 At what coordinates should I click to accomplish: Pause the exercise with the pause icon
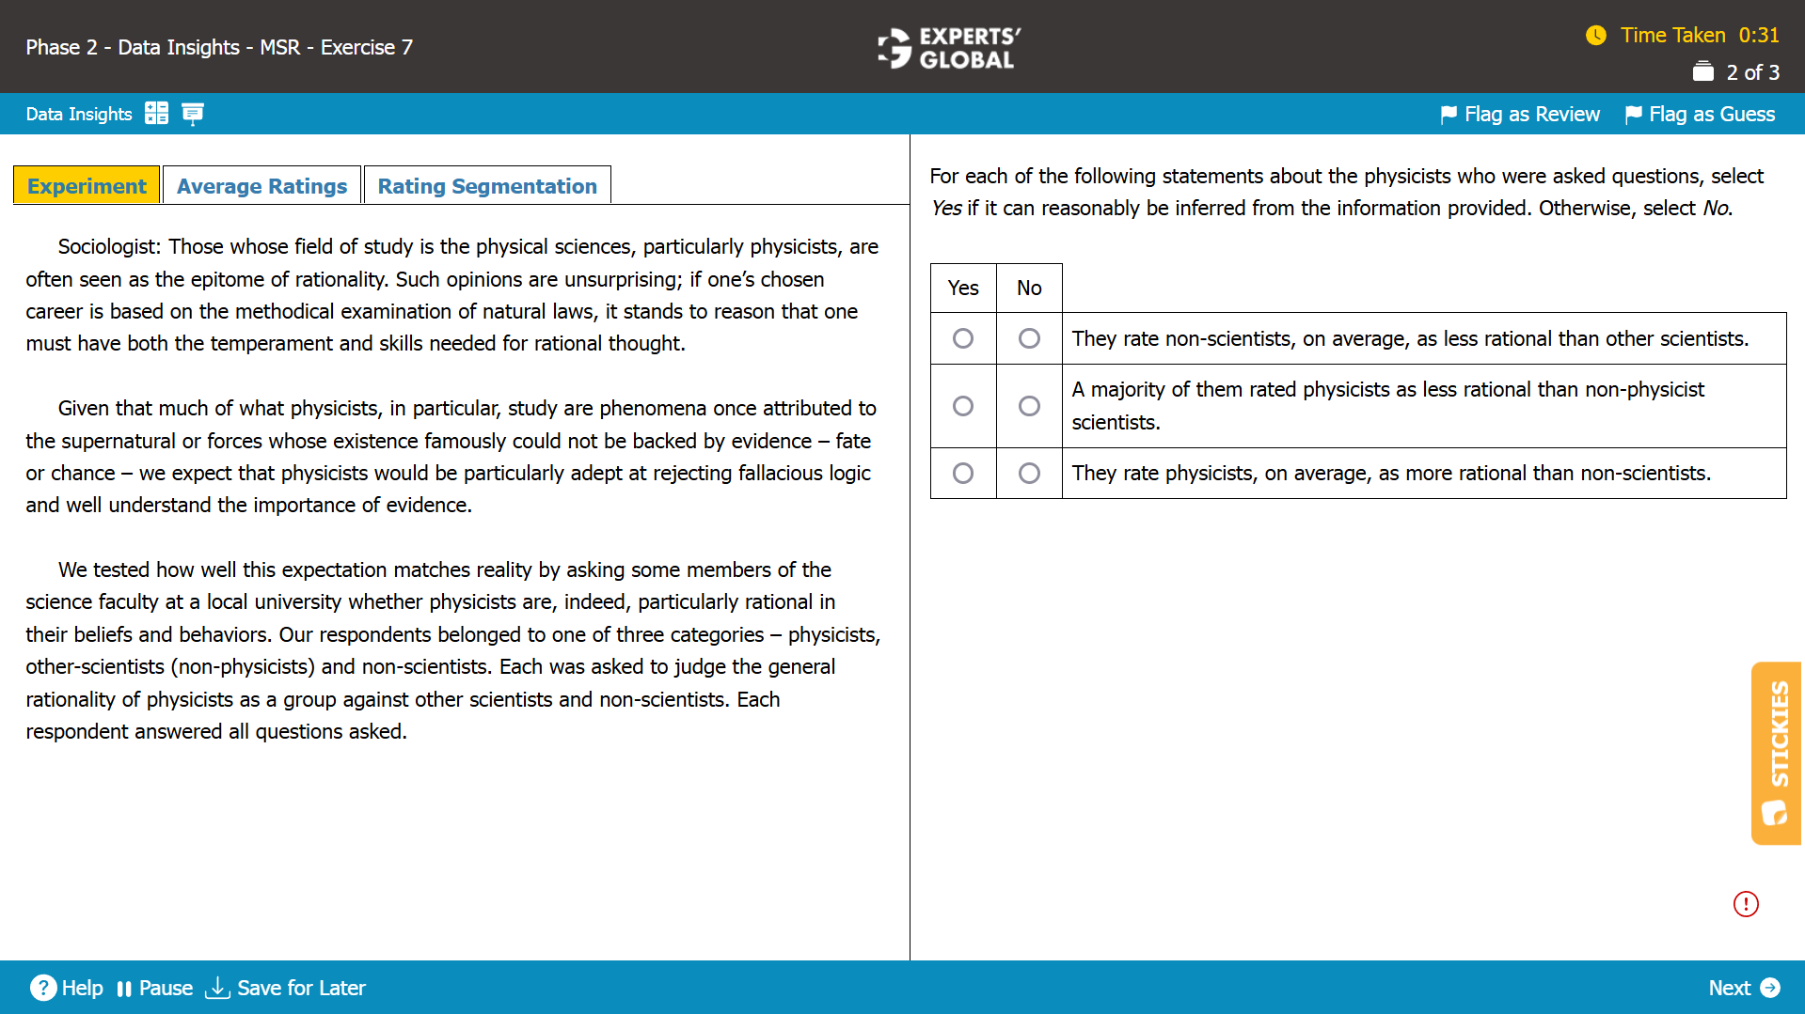tap(124, 988)
